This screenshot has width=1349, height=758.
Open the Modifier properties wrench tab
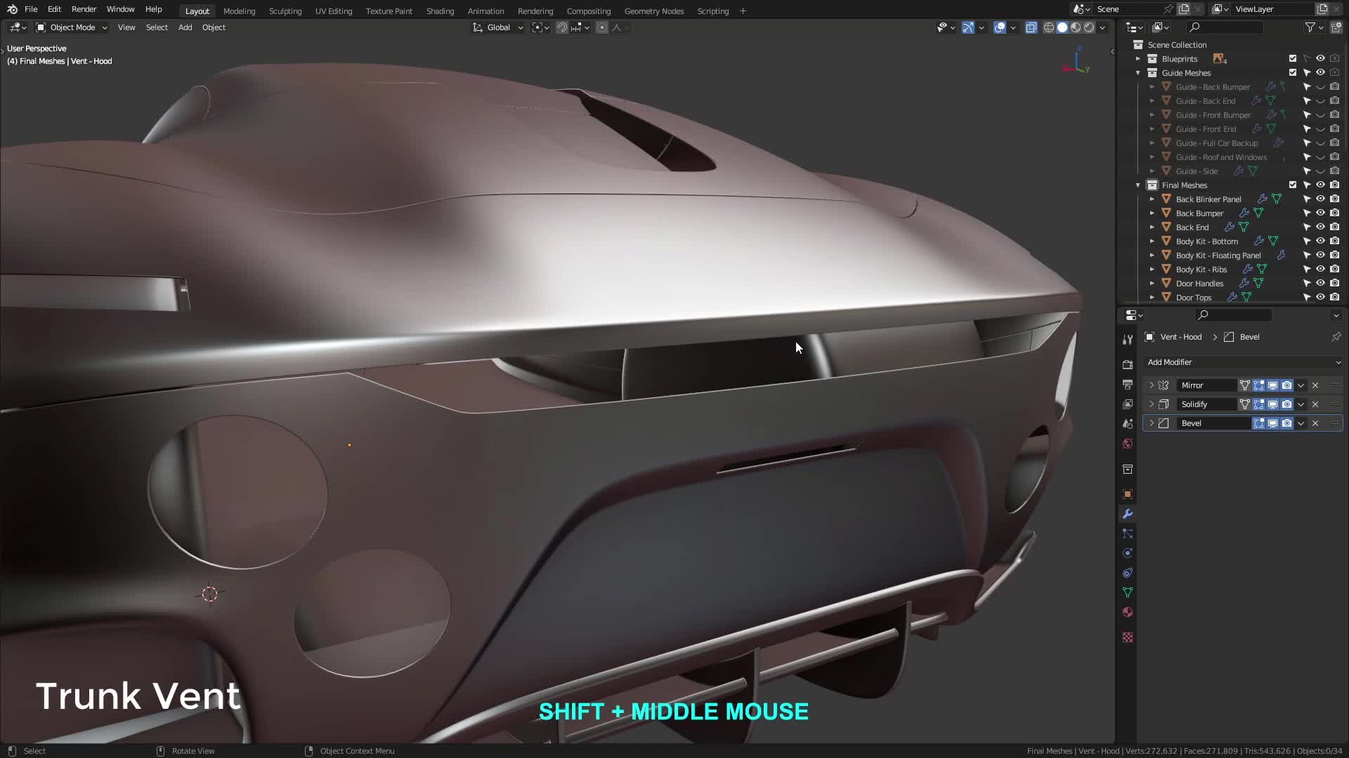tap(1128, 514)
